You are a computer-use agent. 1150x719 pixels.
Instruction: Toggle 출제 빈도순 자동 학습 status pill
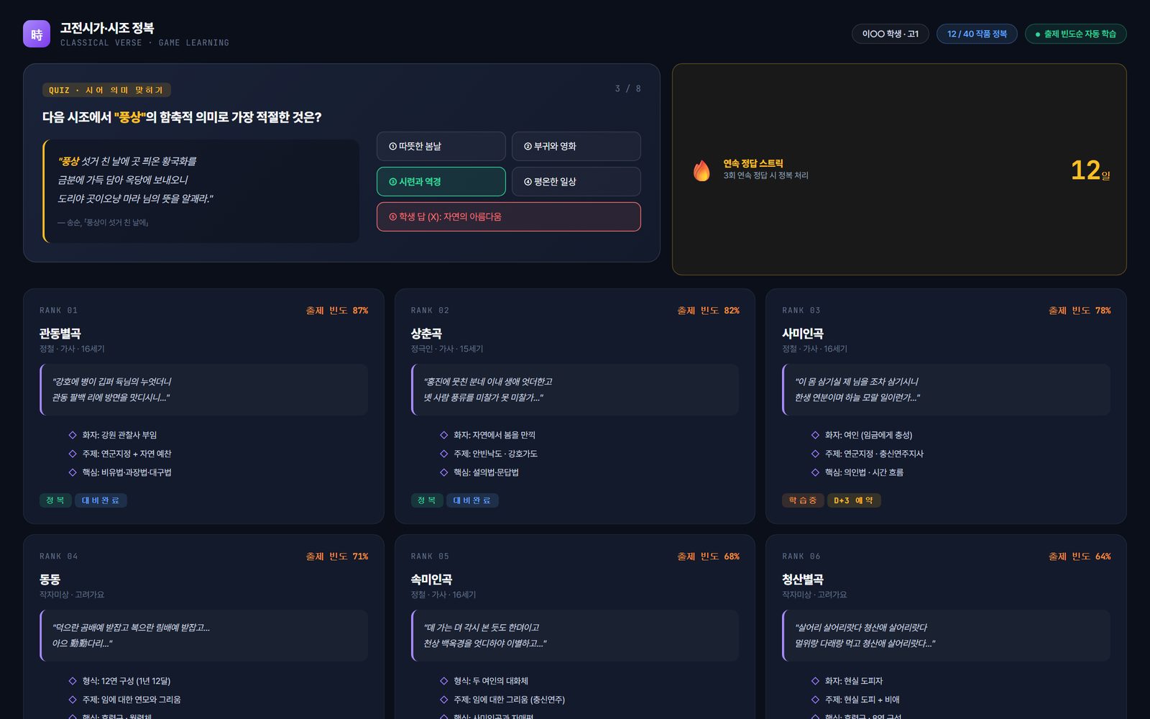click(x=1075, y=34)
